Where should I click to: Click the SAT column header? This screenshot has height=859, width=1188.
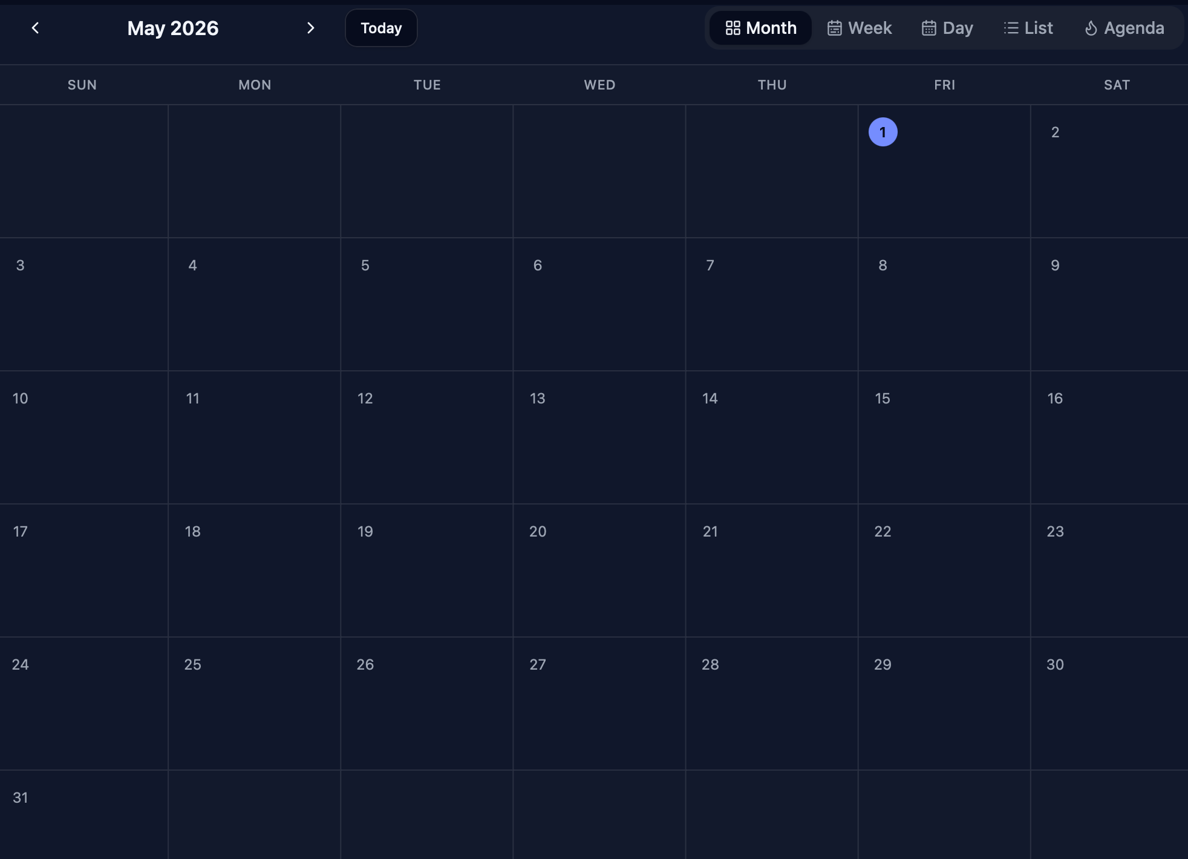1117,85
